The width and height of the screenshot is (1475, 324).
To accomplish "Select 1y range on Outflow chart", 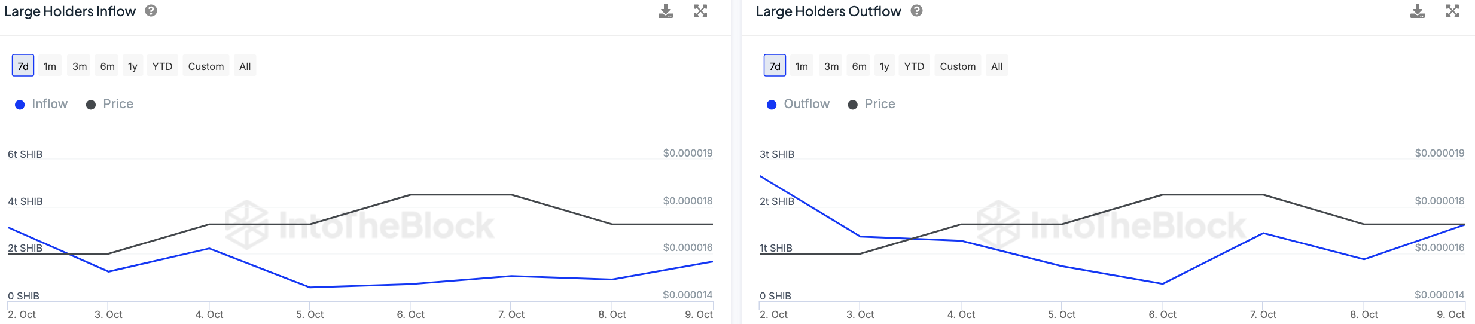I will (x=884, y=66).
